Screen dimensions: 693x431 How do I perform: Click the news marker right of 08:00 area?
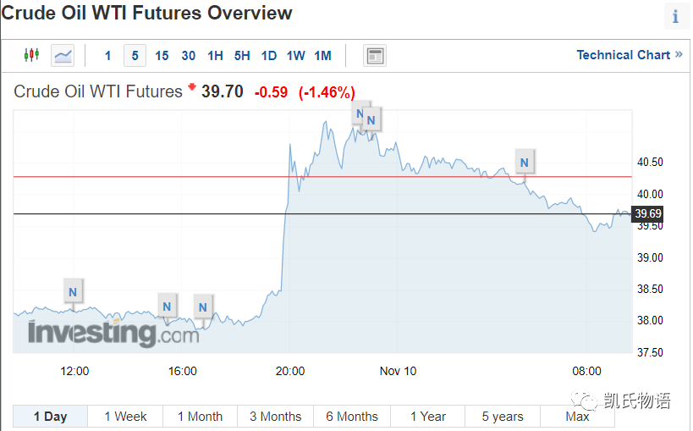(x=525, y=162)
